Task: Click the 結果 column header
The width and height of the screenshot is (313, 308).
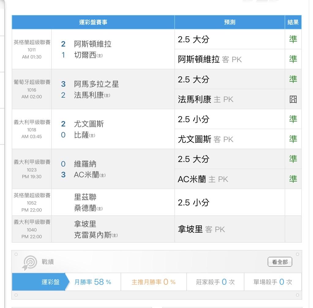Action: pyautogui.click(x=293, y=22)
